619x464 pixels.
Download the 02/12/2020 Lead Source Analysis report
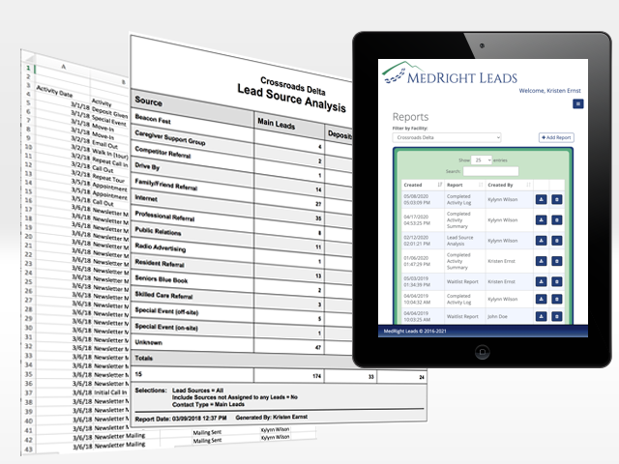click(541, 241)
